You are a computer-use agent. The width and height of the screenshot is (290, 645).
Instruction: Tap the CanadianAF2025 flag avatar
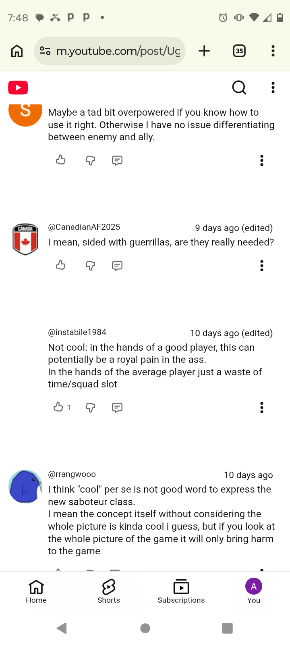pos(25,239)
